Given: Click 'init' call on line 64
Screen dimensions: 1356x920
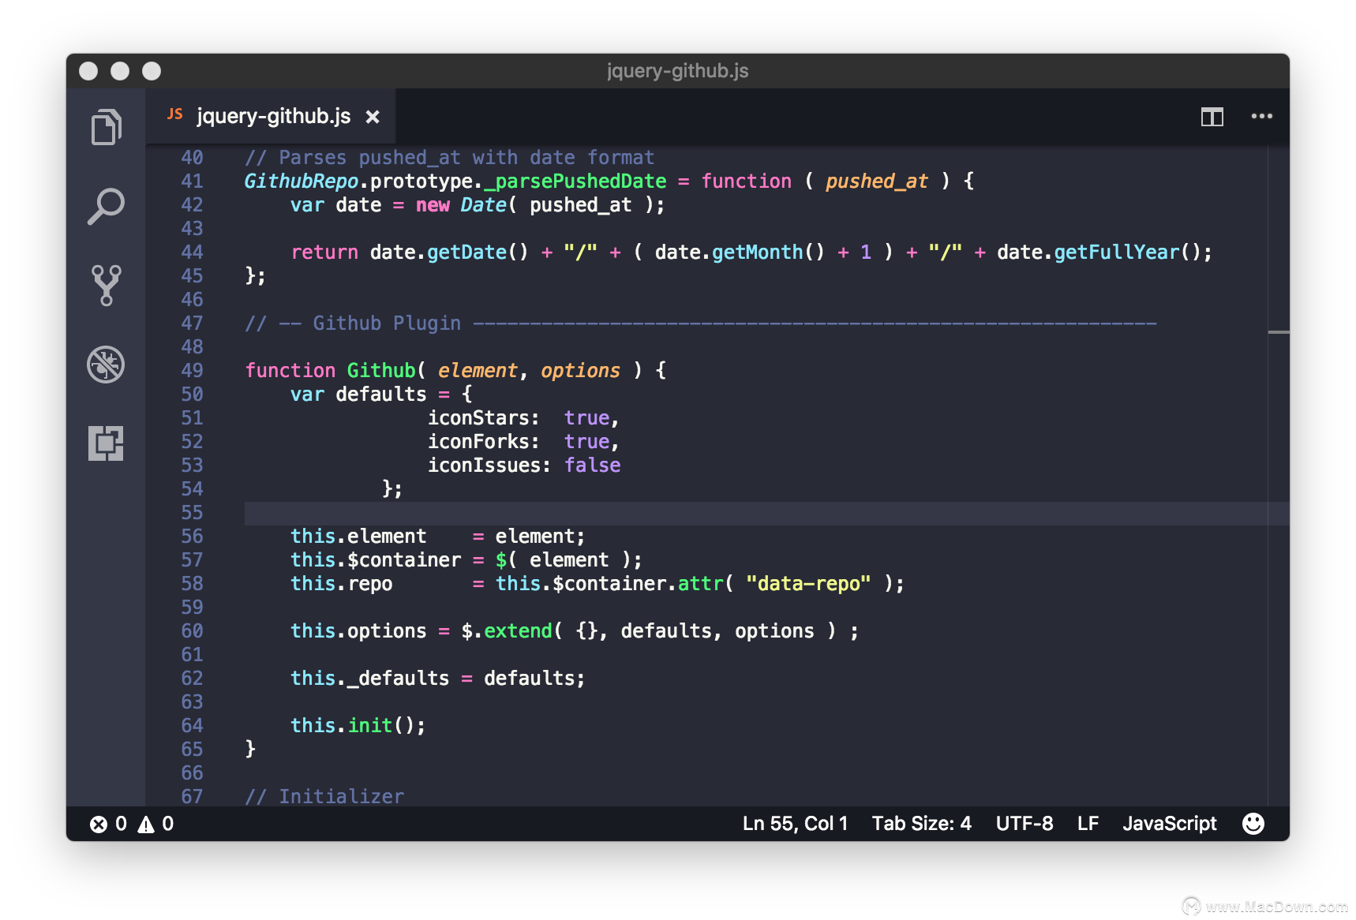Looking at the screenshot, I should tap(370, 726).
